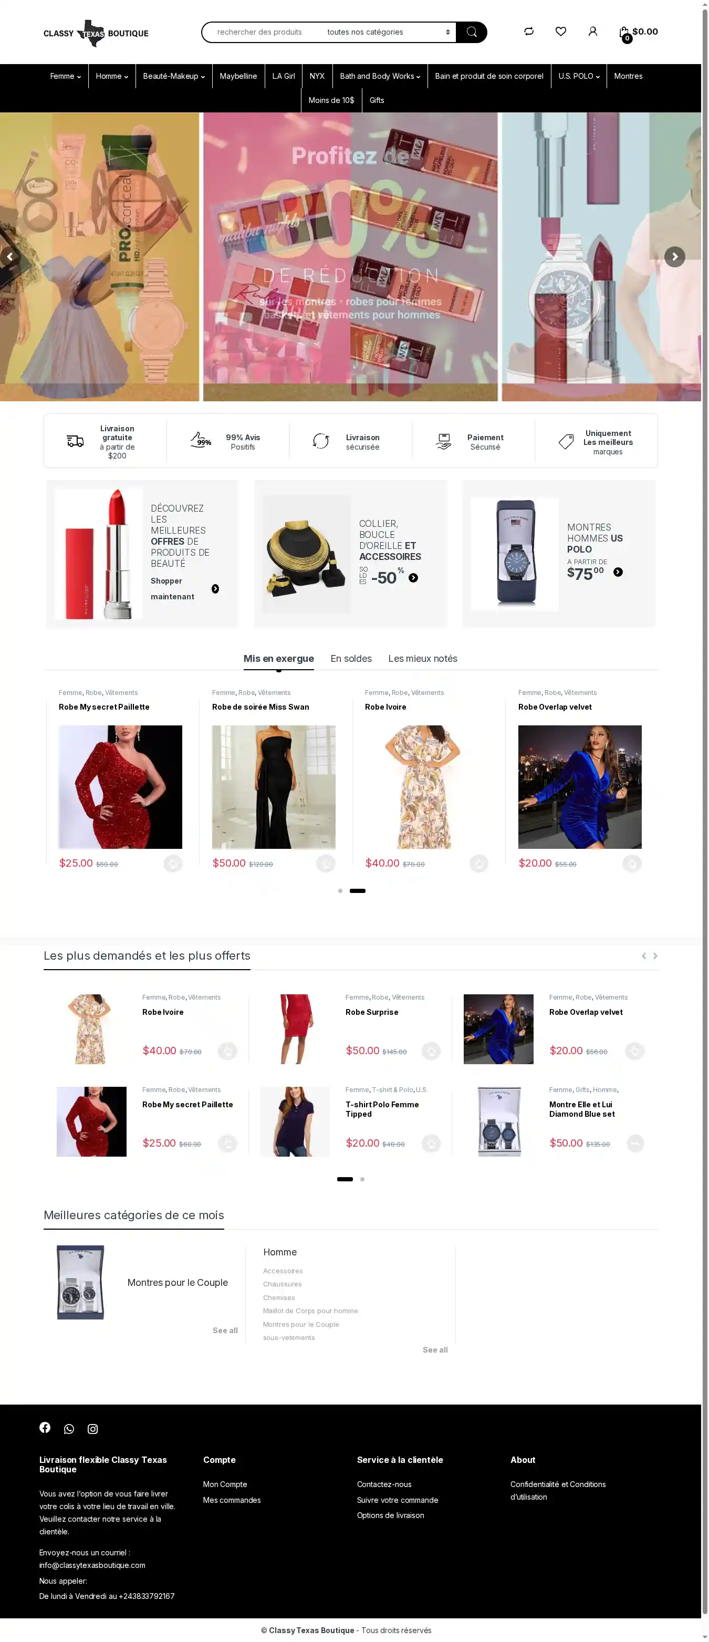Expand the Beauté-Makeup menu
The width and height of the screenshot is (709, 1642).
[x=173, y=76]
